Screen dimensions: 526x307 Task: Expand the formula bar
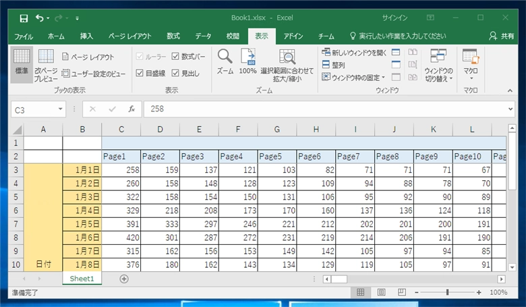coord(510,109)
